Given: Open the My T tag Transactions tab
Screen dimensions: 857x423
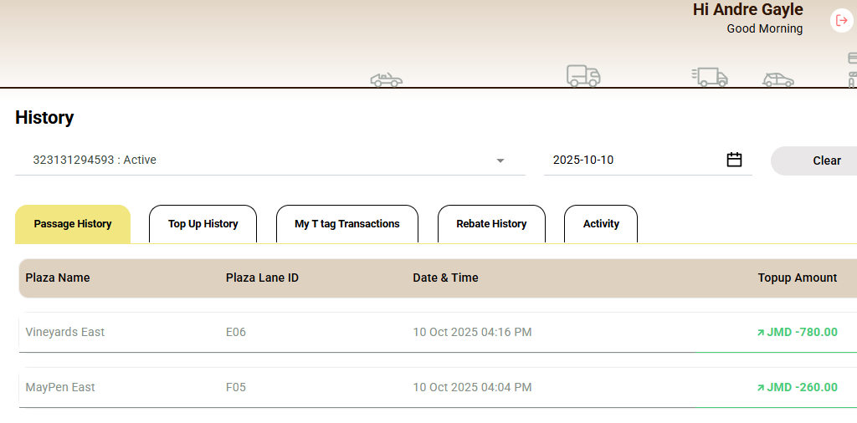Looking at the screenshot, I should pyautogui.click(x=347, y=224).
